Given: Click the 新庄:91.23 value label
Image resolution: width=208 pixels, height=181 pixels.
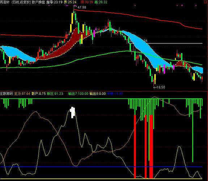Looking at the screenshot, I should [x=55, y=94].
